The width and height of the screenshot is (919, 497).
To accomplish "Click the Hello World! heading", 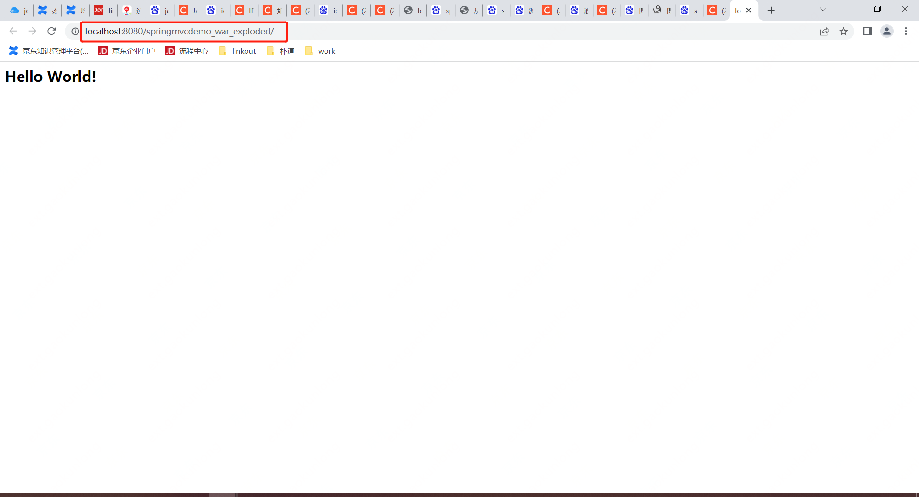I will pyautogui.click(x=51, y=77).
